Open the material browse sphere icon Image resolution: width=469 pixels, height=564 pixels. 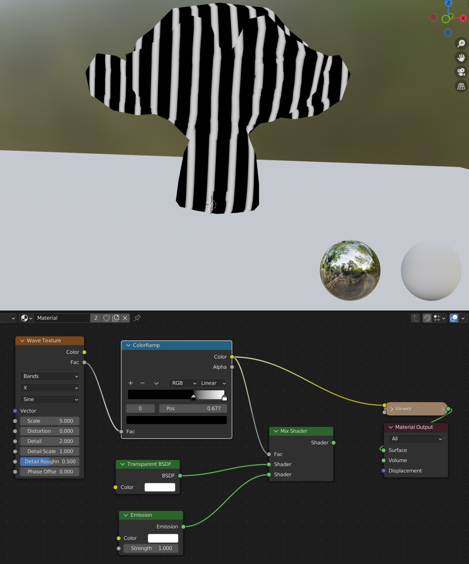point(27,318)
